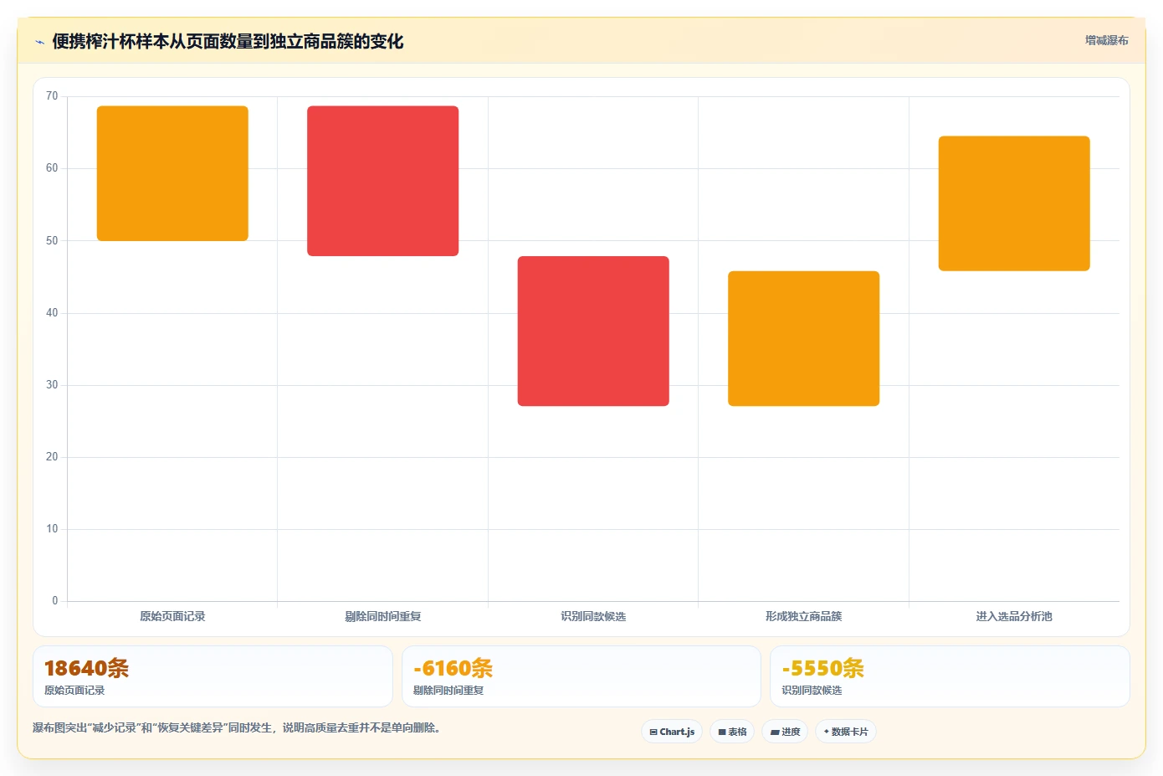This screenshot has width=1163, height=776.
Task: Click the x-axis label 原始页面记录
Action: click(x=172, y=616)
